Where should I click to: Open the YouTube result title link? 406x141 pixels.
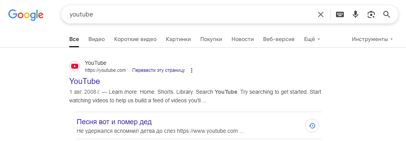point(84,81)
